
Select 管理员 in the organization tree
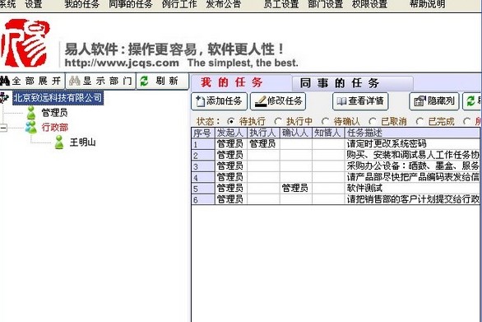55,113
